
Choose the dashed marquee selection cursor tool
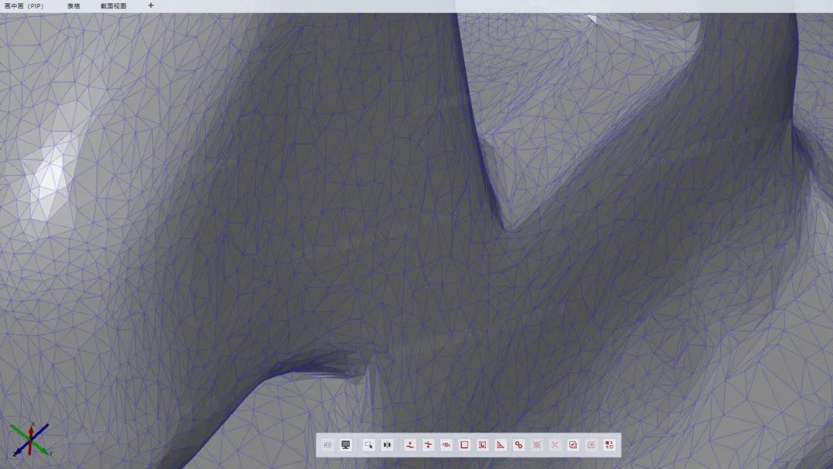point(369,445)
